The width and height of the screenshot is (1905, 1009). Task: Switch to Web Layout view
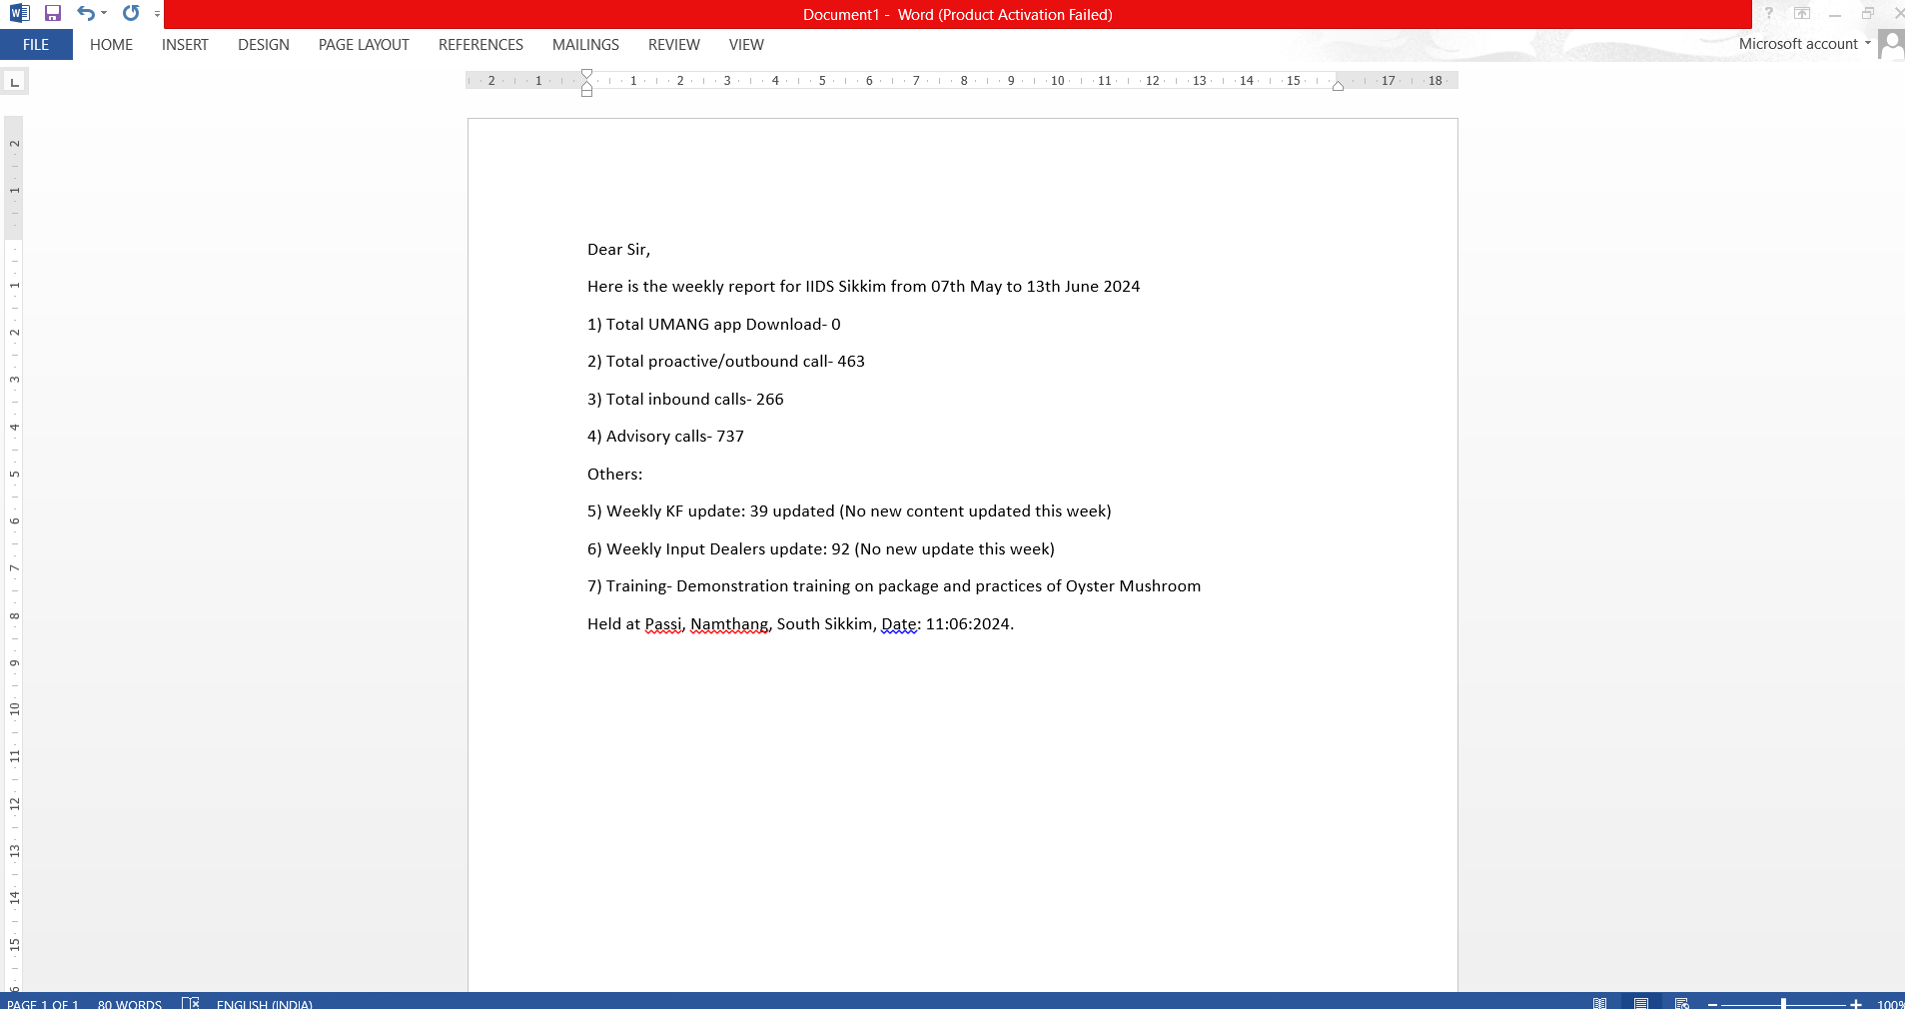click(1682, 1002)
